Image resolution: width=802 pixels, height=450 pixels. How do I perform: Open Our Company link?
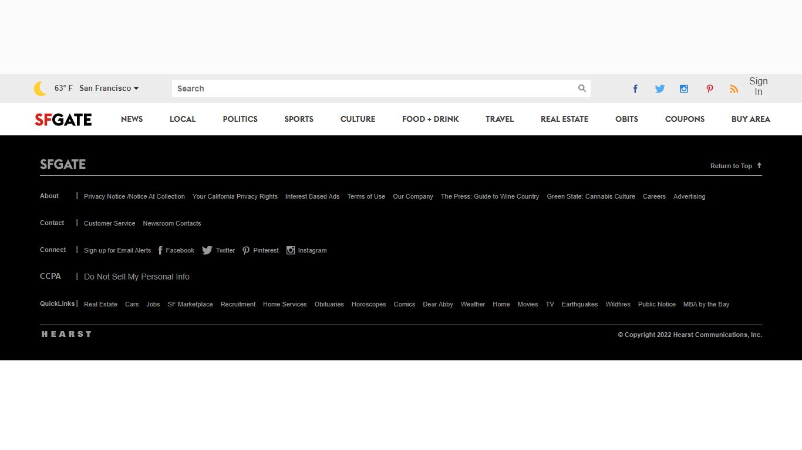(413, 196)
